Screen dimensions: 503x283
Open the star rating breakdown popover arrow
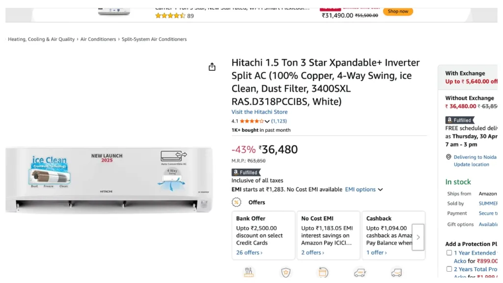[267, 121]
